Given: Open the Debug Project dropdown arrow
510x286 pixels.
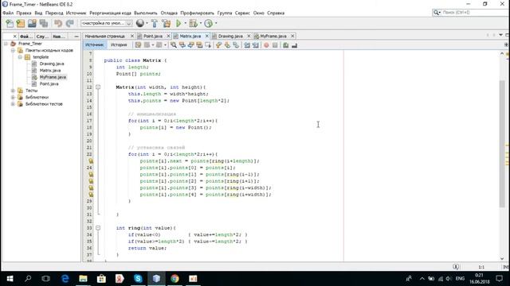Looking at the screenshot, I should tap(200, 23).
